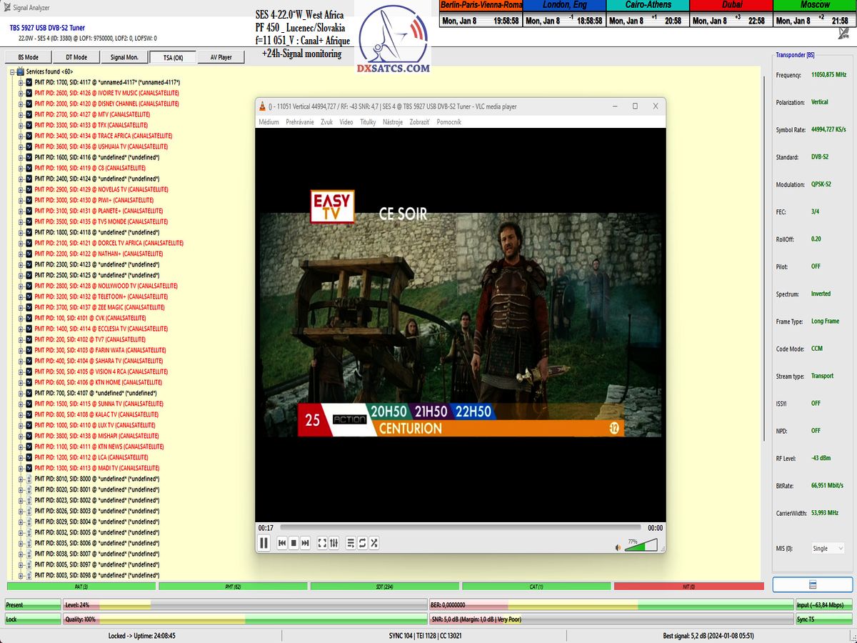
Task: Open the MIS Single dropdown
Action: tap(828, 549)
